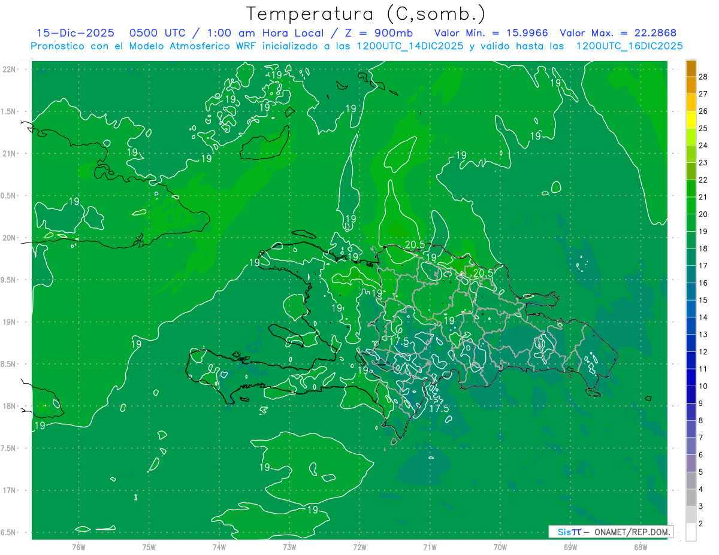Click the '75W' longitude axis label
The height and width of the screenshot is (555, 719).
[149, 547]
